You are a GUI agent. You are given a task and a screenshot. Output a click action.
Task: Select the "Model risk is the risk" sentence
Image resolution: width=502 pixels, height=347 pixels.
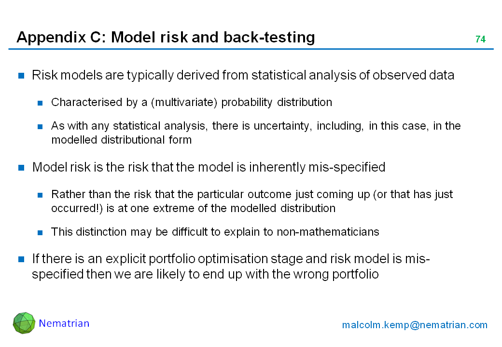[x=208, y=167]
